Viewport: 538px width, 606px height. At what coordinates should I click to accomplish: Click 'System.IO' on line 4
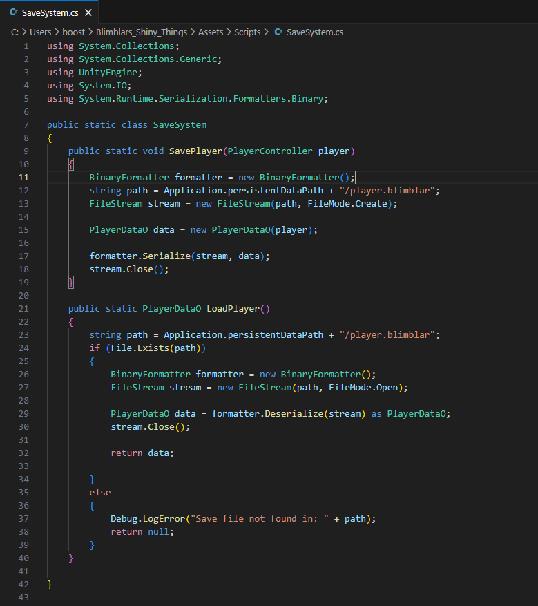click(103, 86)
